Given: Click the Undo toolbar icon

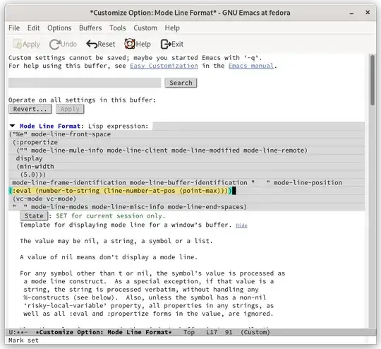Looking at the screenshot, I should coord(63,44).
